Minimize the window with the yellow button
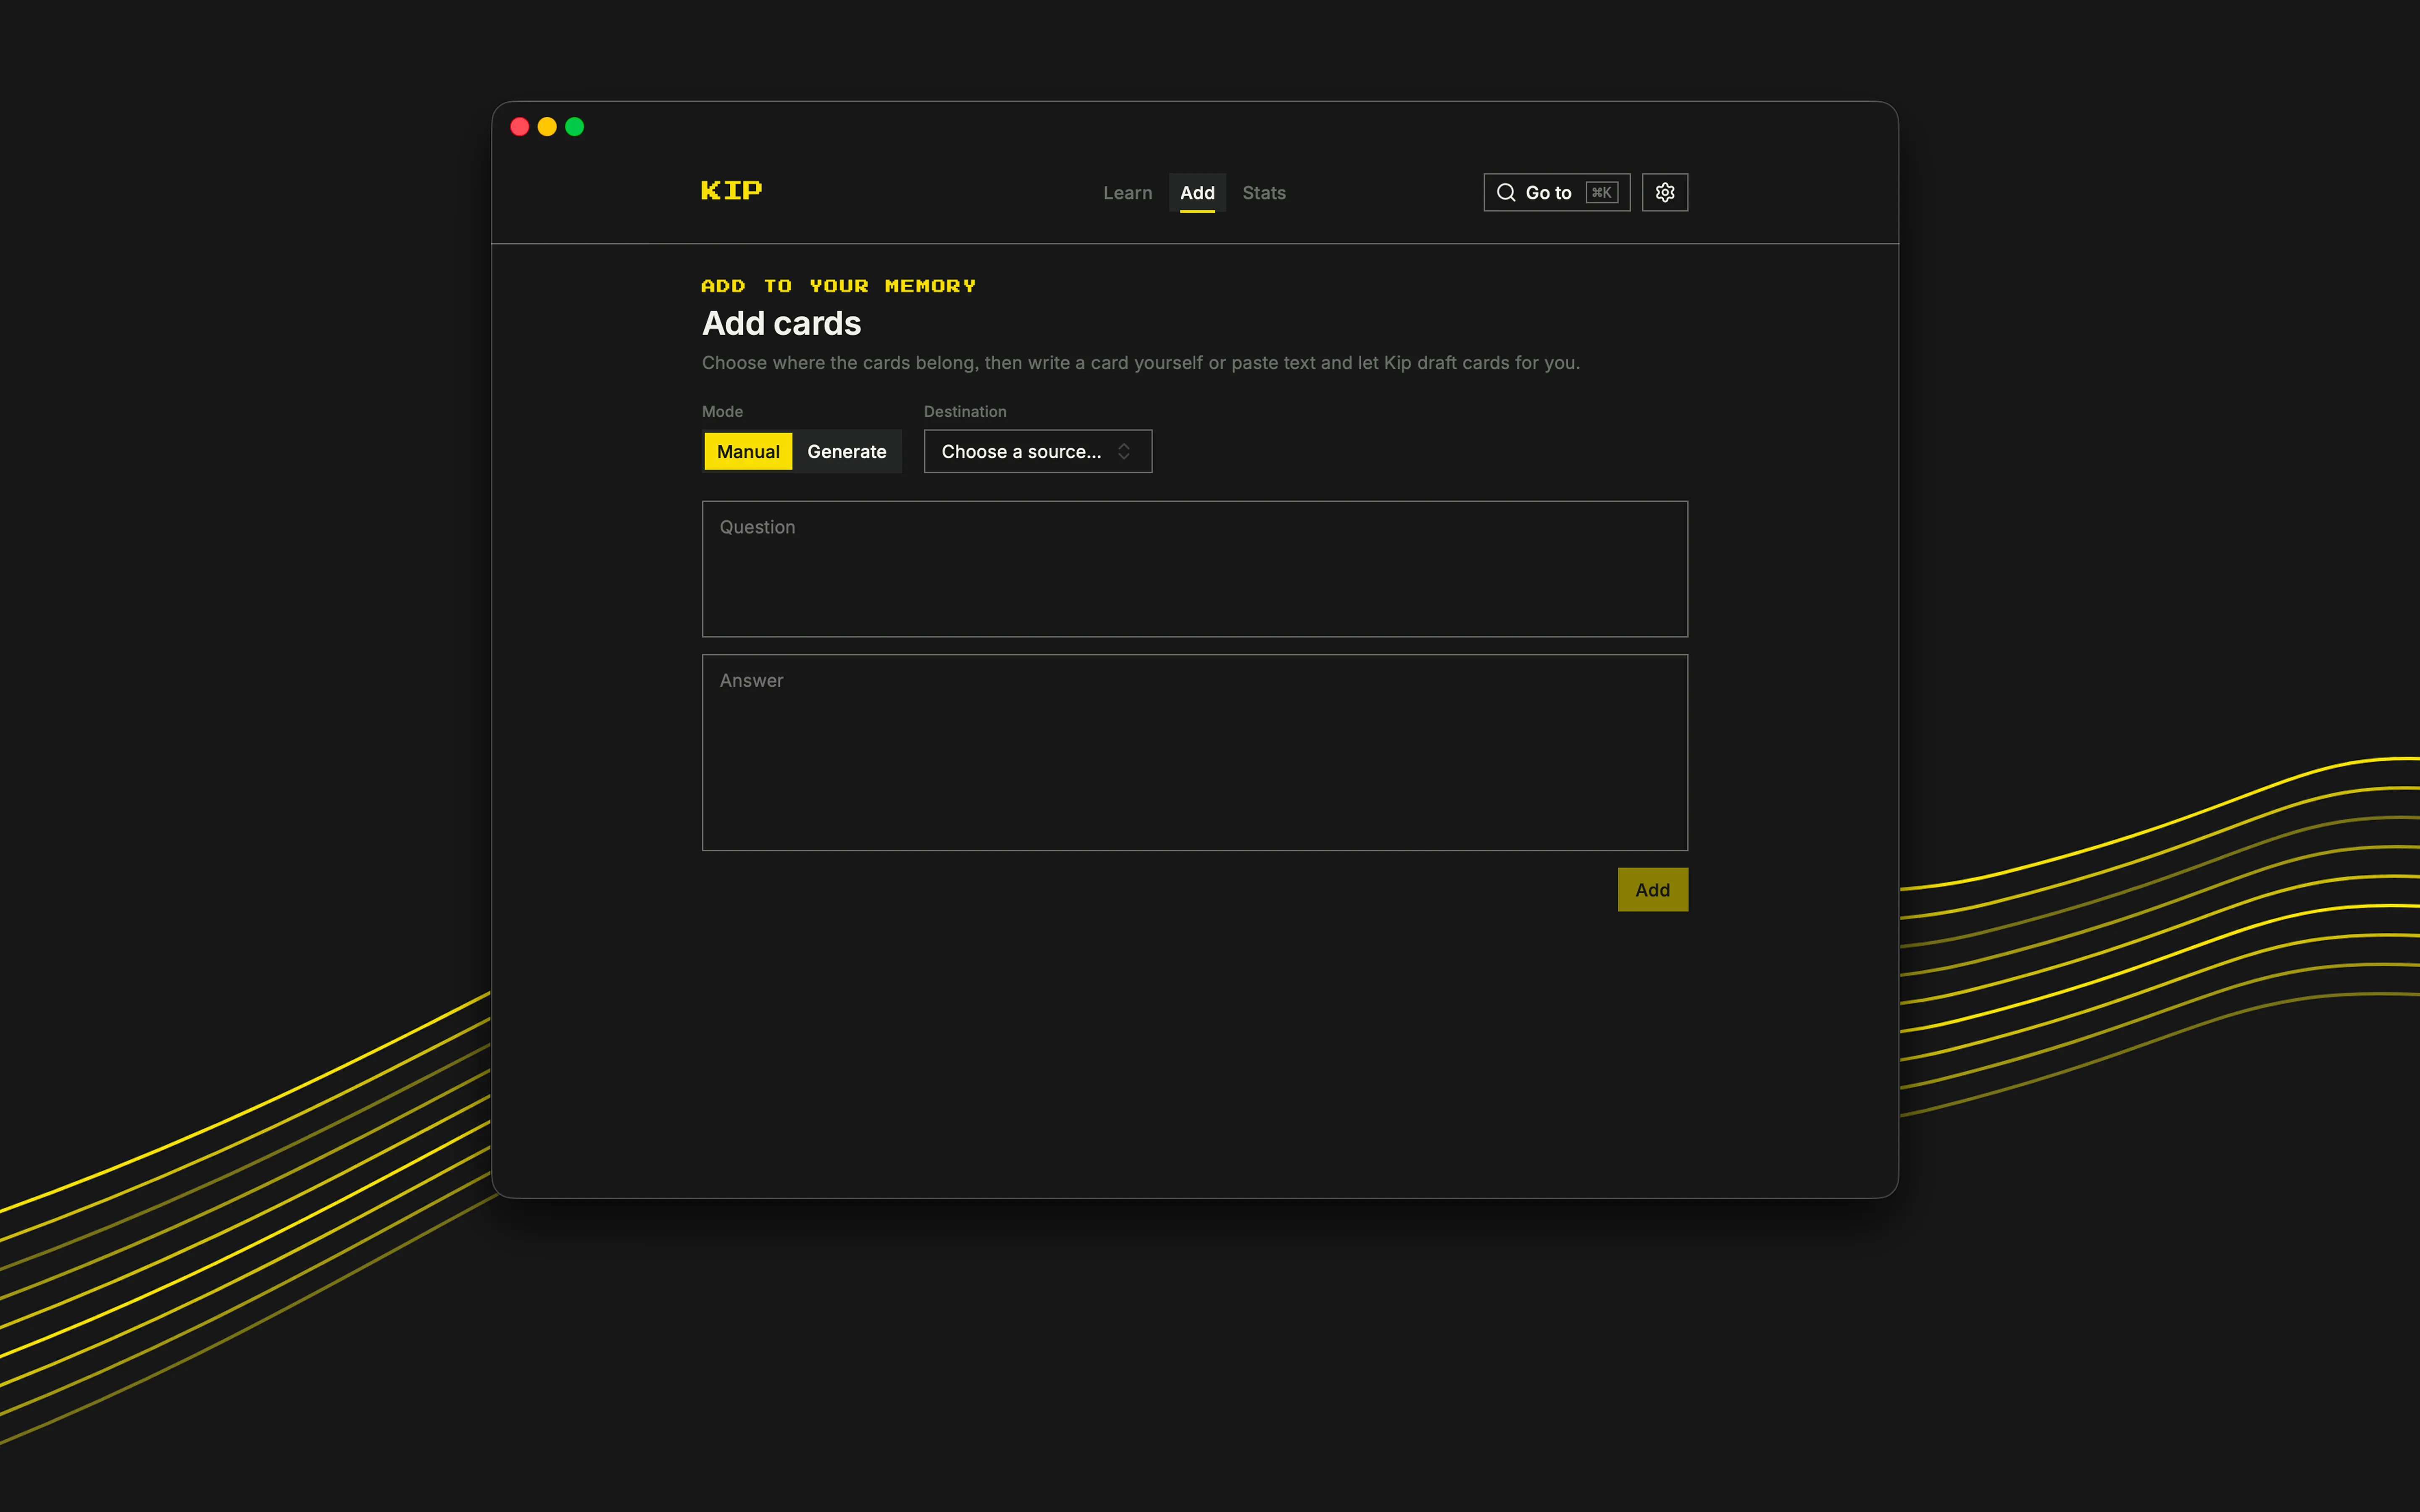This screenshot has height=1512, width=2420. coord(547,126)
